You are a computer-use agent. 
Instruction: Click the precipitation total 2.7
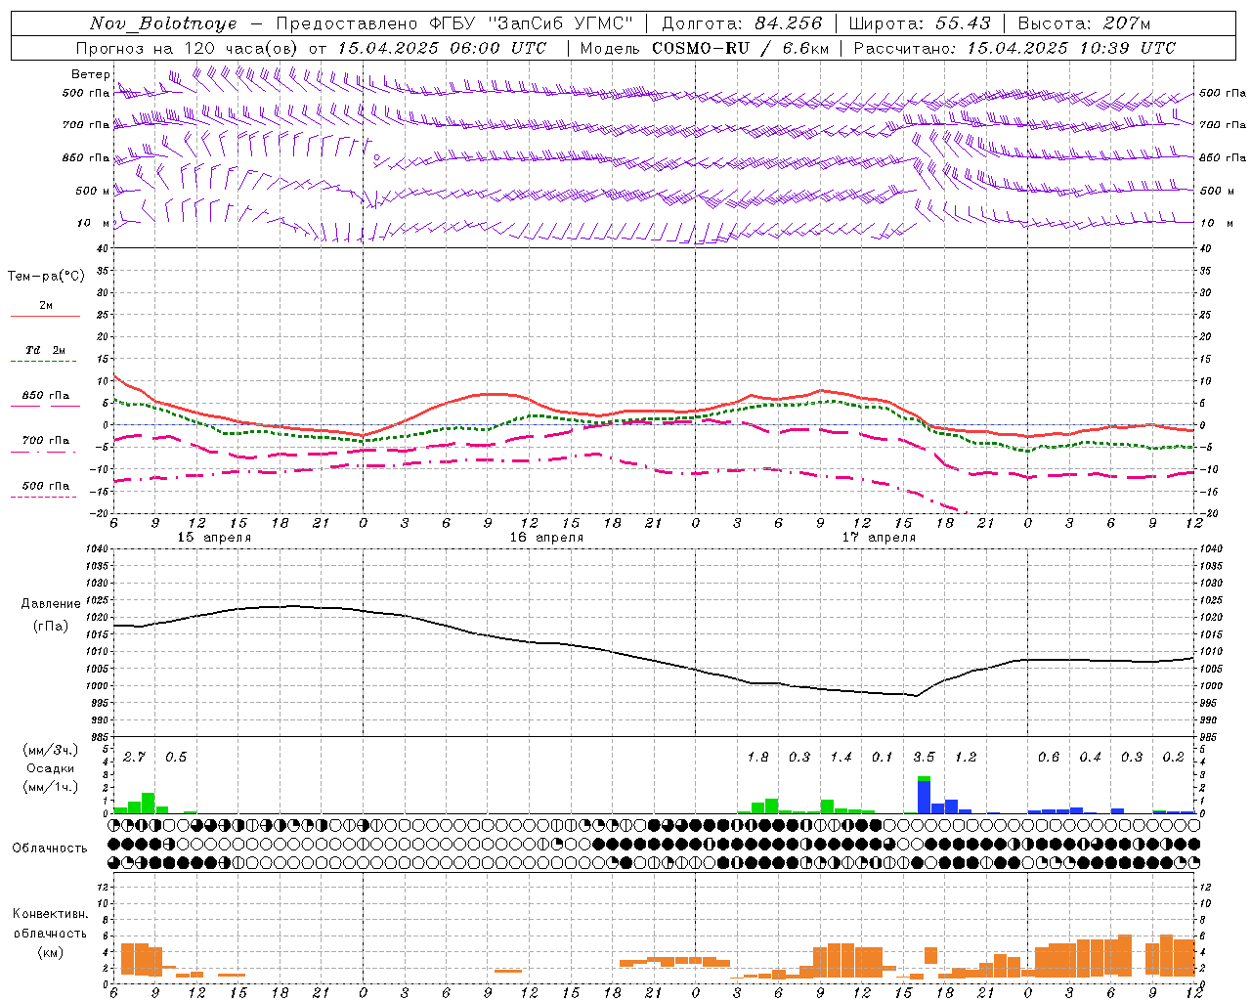(134, 758)
